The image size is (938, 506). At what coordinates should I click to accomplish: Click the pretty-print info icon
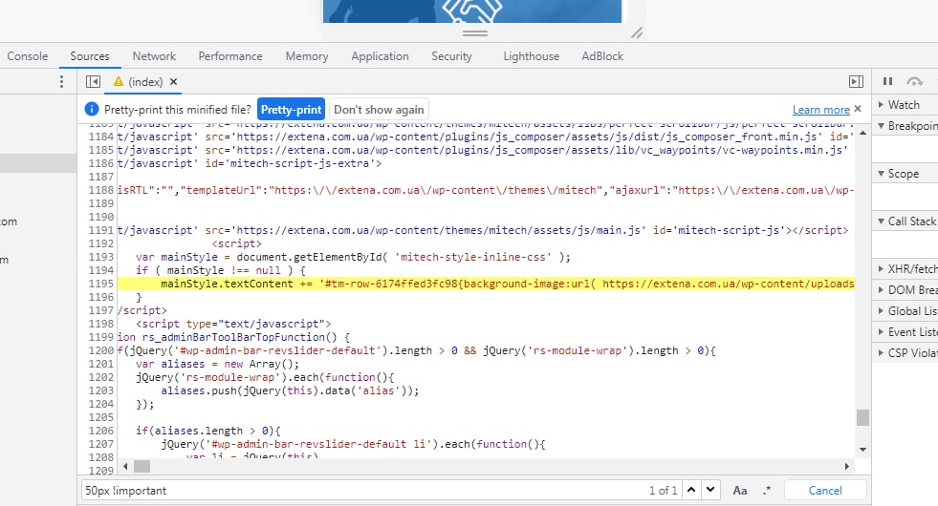pyautogui.click(x=92, y=109)
